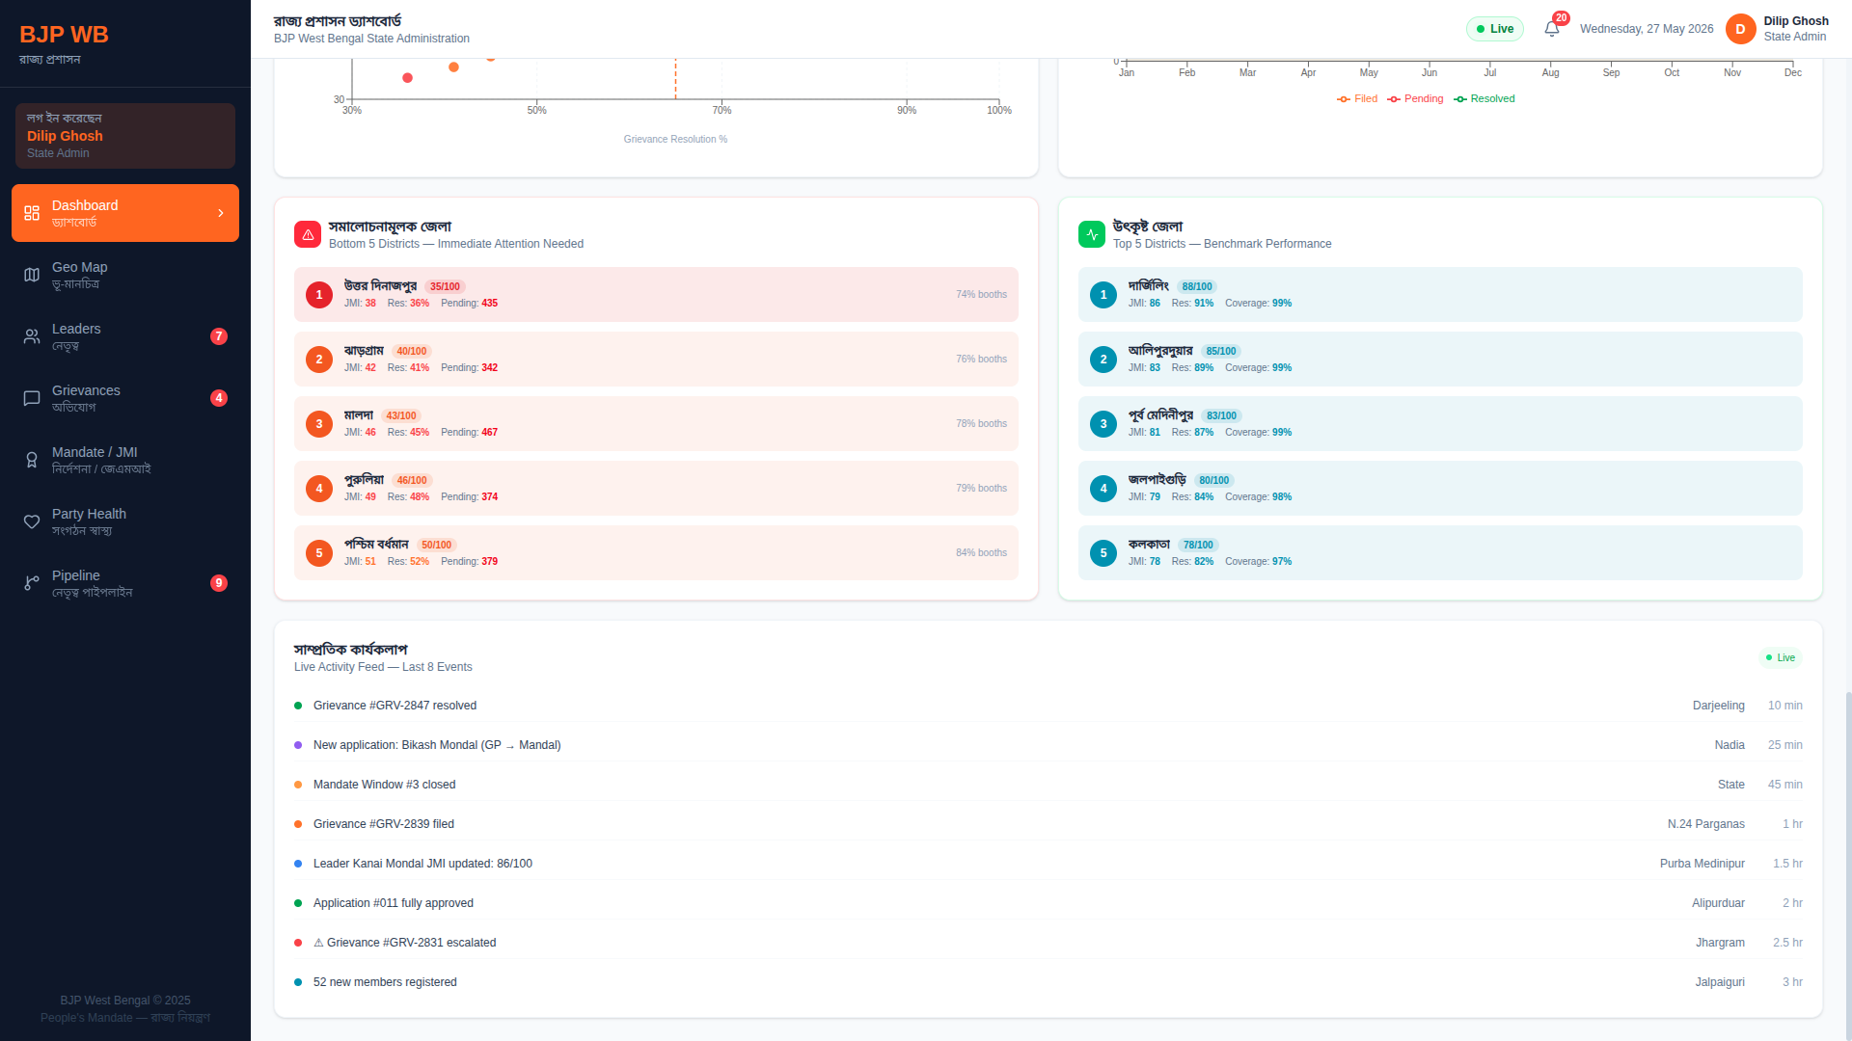1852x1041 pixels.
Task: Click the red warning triangle icon
Action: [x=308, y=234]
